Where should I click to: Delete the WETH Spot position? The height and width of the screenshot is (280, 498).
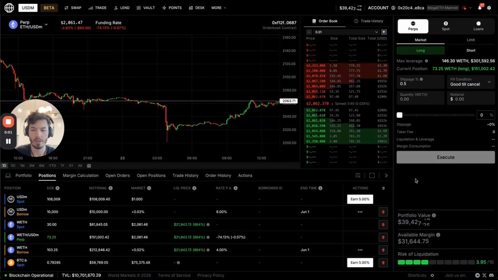383,224
